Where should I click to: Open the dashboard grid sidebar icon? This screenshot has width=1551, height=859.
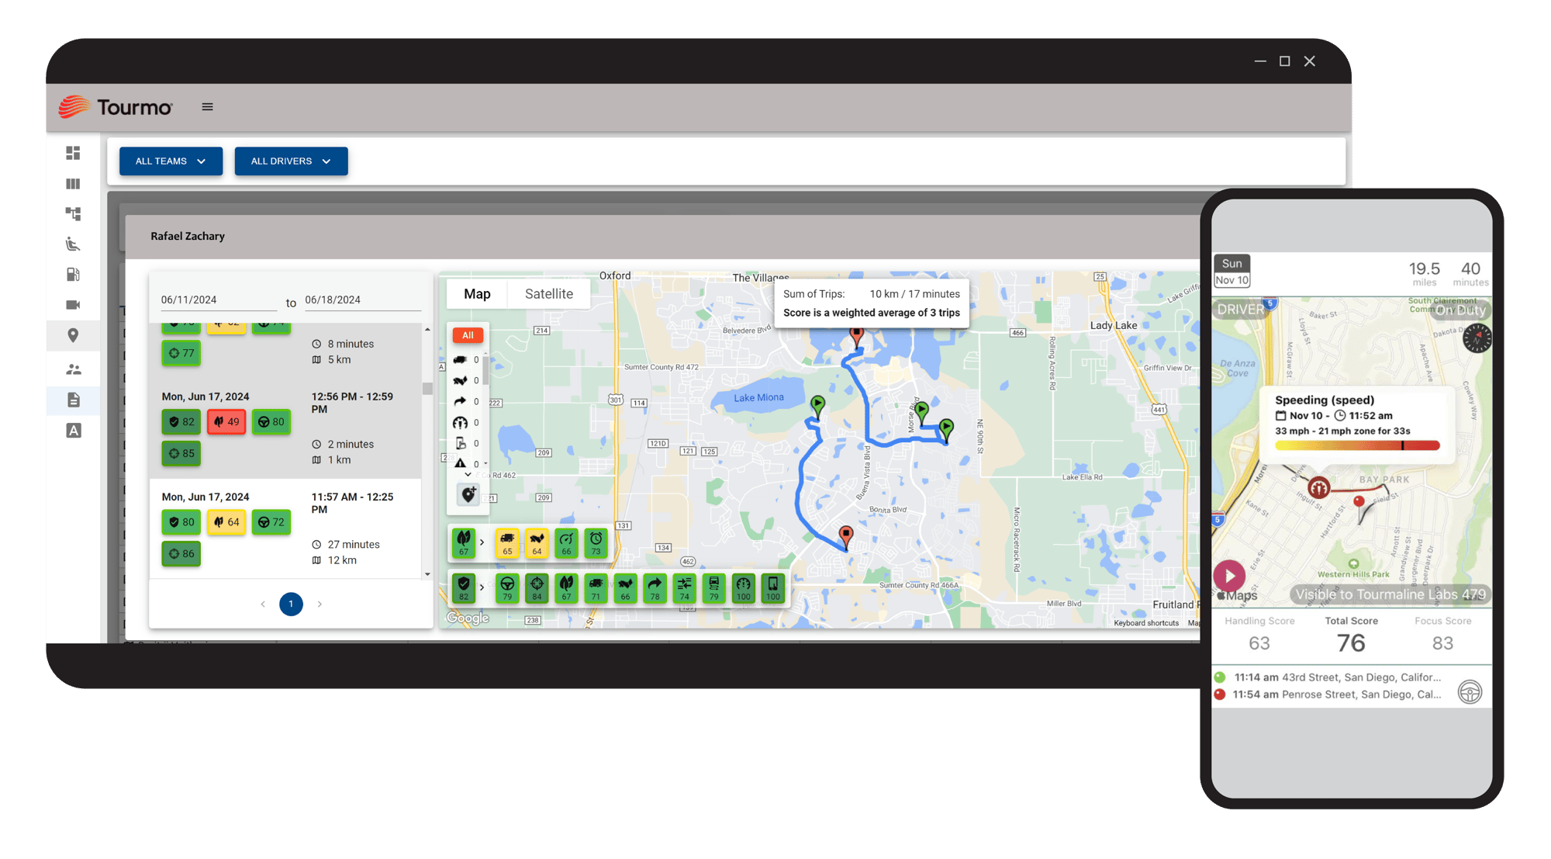coord(73,153)
